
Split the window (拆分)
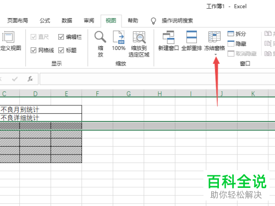pos(237,34)
